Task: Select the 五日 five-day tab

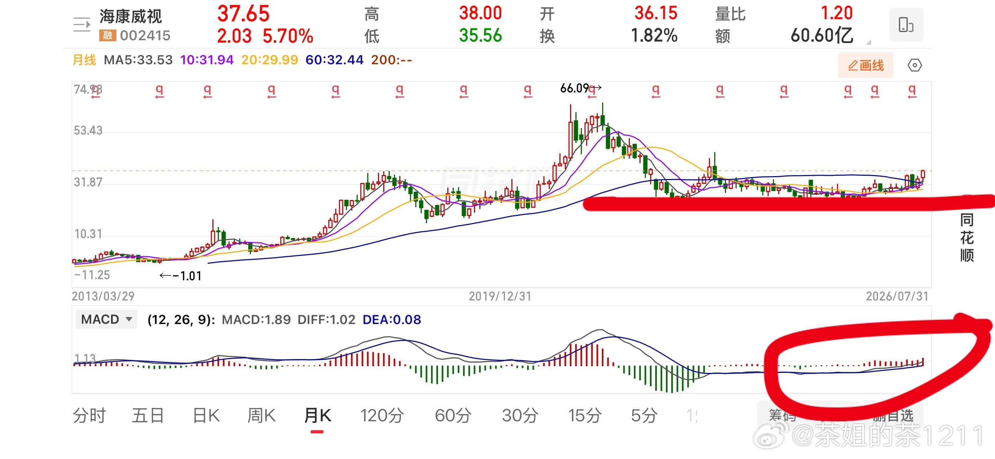Action: [x=148, y=416]
